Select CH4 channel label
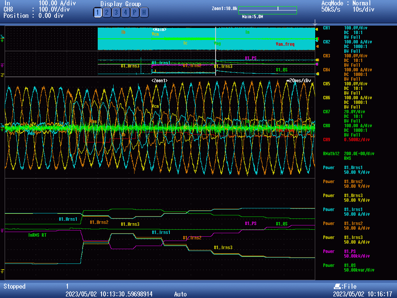Image resolution: width=397 pixels, height=298 pixels. (326, 70)
